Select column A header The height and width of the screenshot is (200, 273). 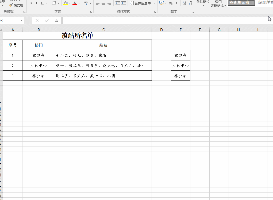point(13,30)
